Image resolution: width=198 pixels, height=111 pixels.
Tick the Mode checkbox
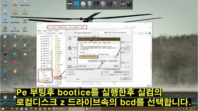(x=104, y=72)
